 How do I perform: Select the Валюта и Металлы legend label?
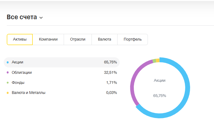coord(28,93)
